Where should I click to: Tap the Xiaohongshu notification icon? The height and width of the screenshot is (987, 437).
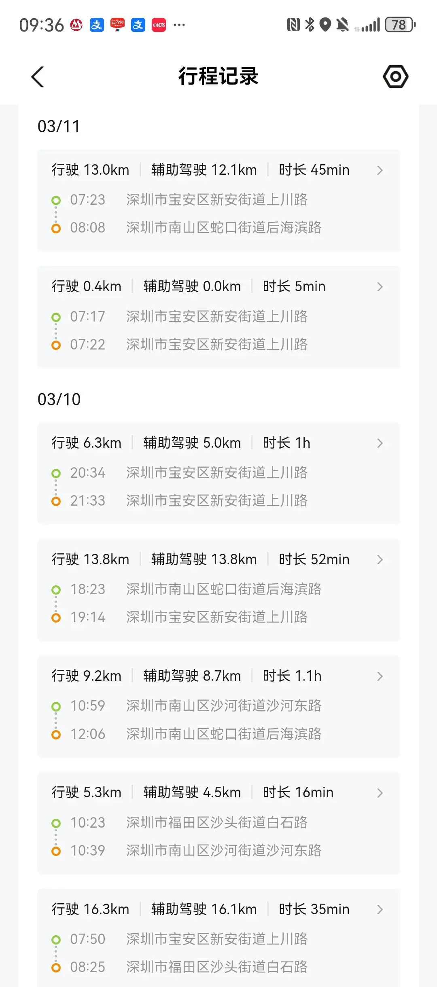[159, 25]
